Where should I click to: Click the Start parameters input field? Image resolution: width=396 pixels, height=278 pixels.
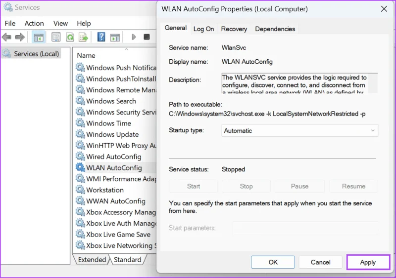305,228
